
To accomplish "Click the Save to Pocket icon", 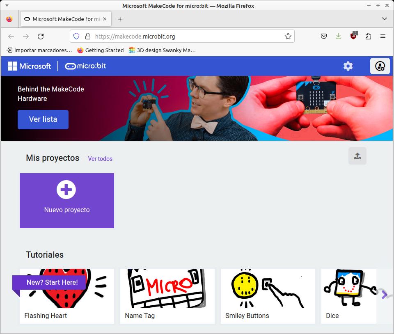I will tap(324, 36).
